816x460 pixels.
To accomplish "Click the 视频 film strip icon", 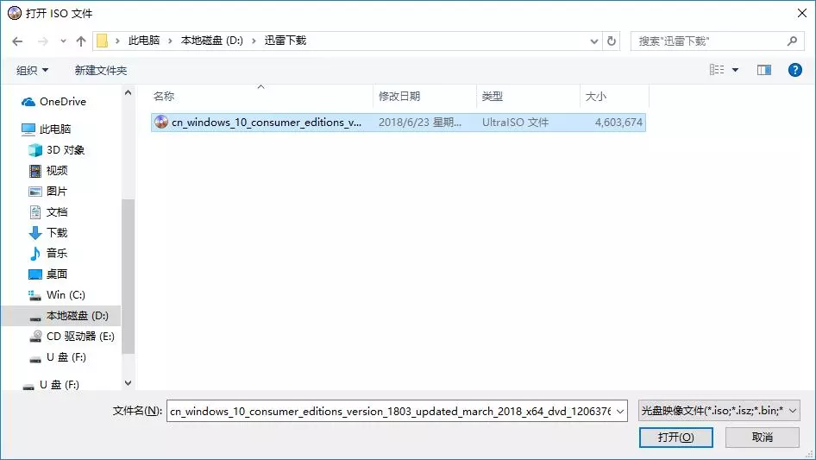I will (35, 171).
